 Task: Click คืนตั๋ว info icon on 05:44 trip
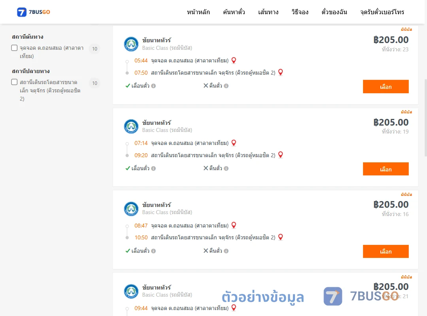coord(226,86)
